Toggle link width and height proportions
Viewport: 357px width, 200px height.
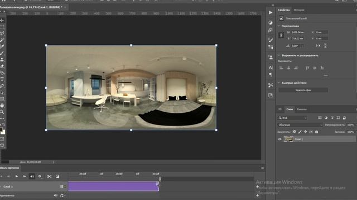(281, 35)
